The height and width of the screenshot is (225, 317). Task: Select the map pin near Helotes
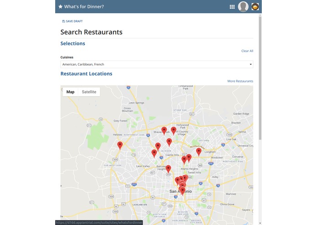[120, 145]
